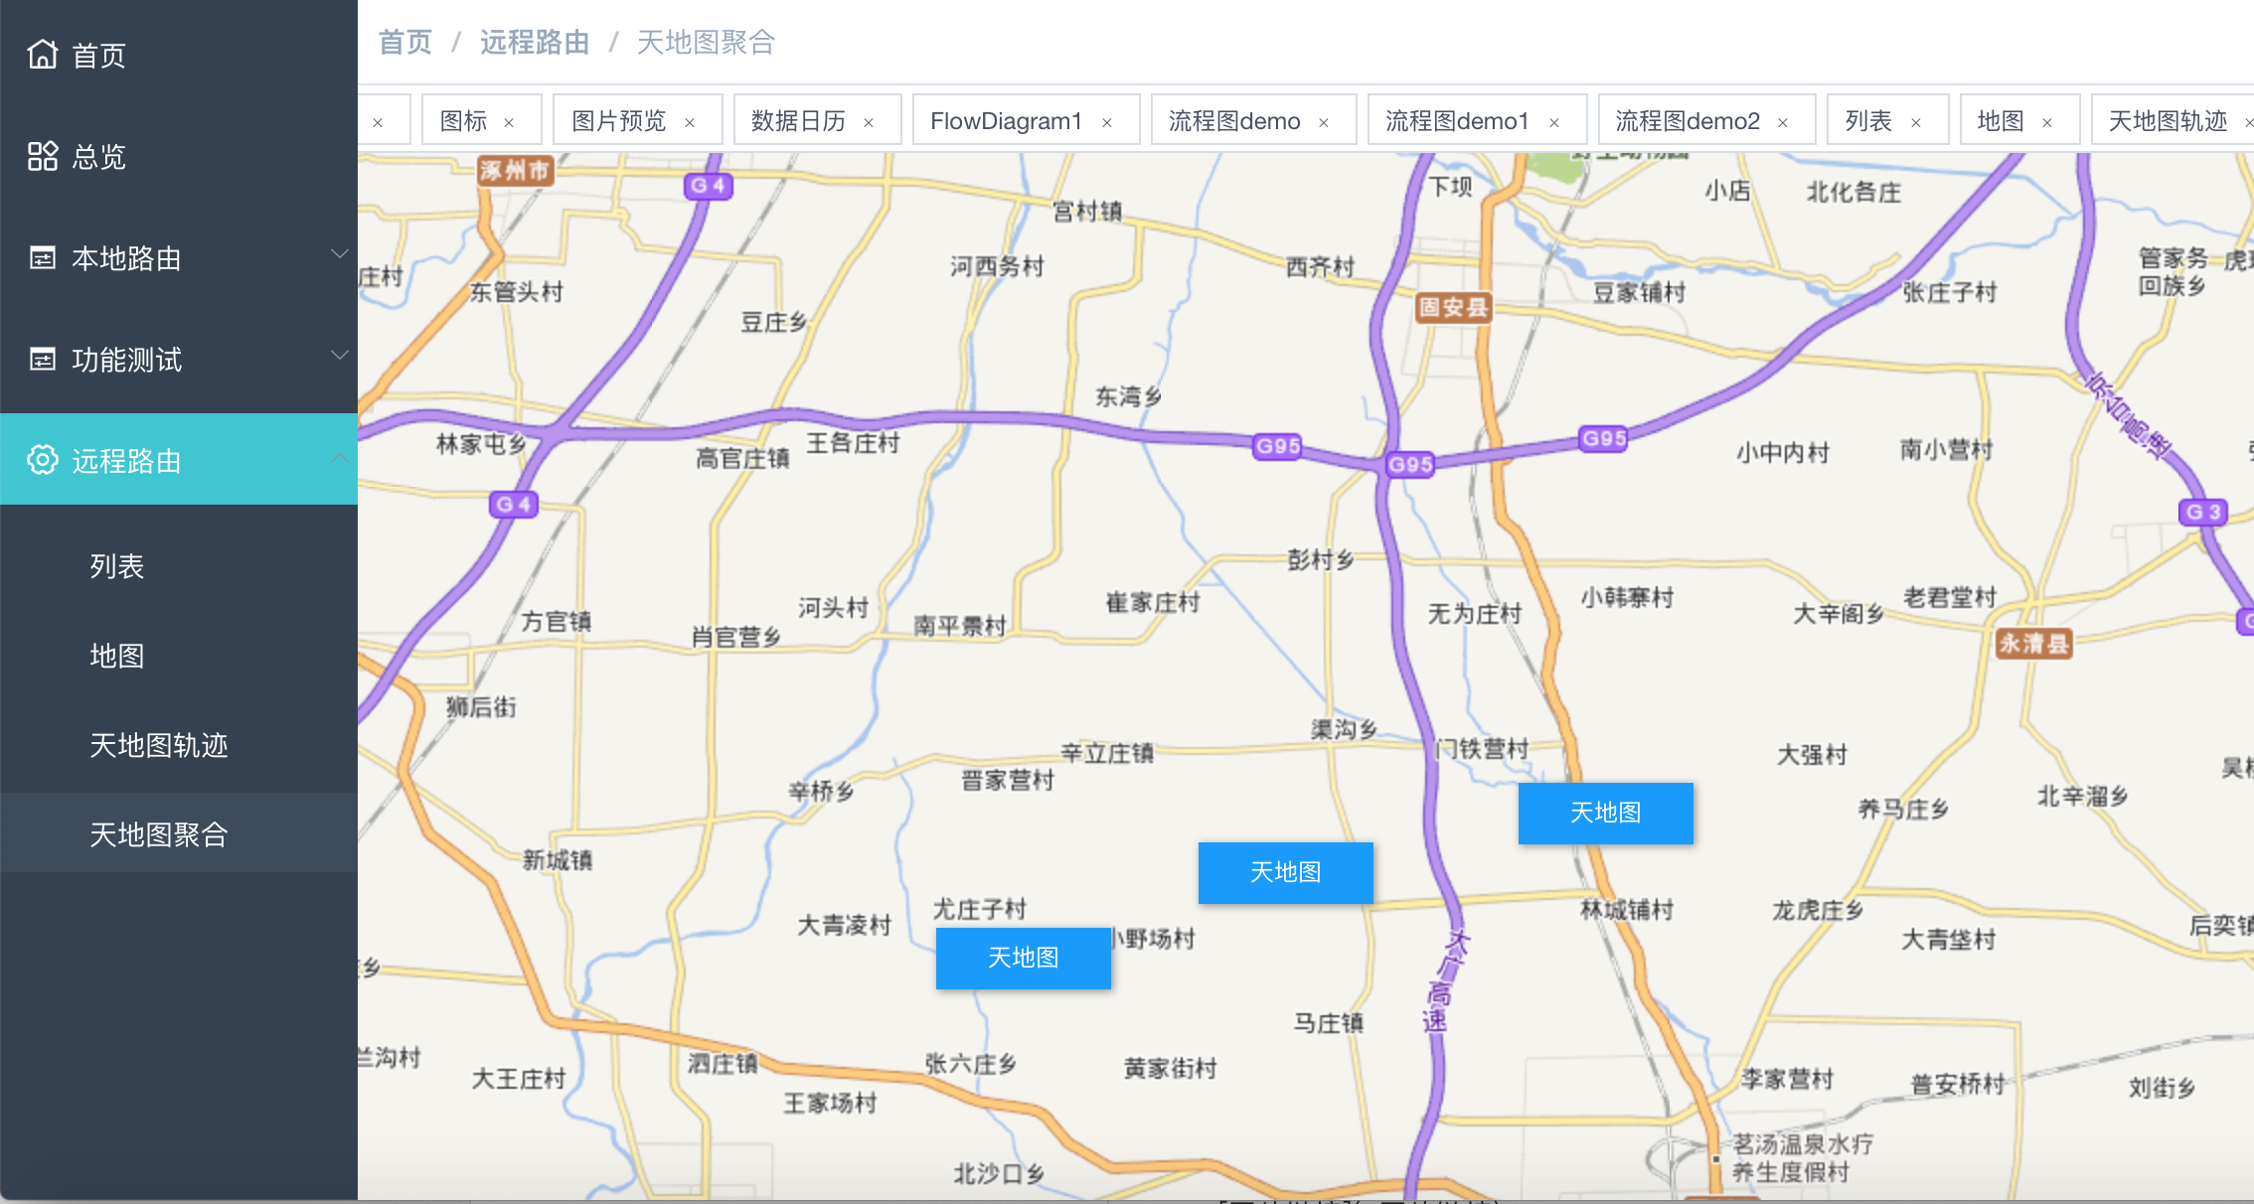The image size is (2254, 1204).
Task: Close the 流程图demo2 tab
Action: pyautogui.click(x=1783, y=122)
